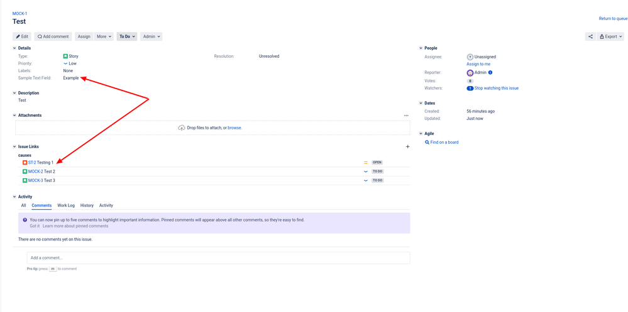The image size is (628, 312).
Task: Click the magnifier icon beside Find on a board
Action: click(427, 143)
